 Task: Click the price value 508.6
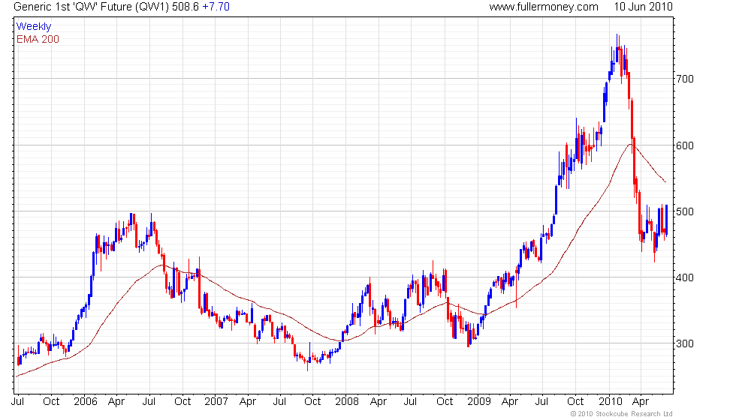186,7
